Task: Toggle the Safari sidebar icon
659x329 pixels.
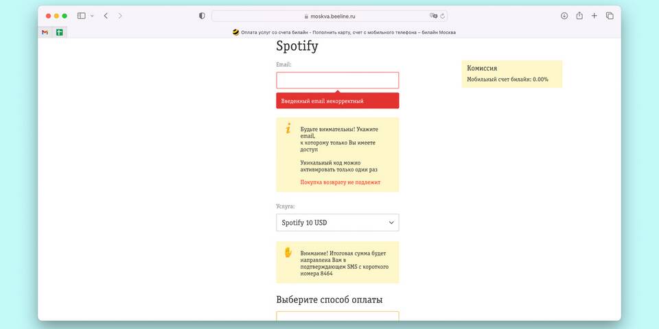Action: point(81,16)
